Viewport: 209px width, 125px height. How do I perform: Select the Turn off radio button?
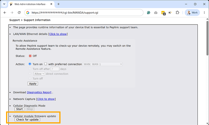[30, 78]
